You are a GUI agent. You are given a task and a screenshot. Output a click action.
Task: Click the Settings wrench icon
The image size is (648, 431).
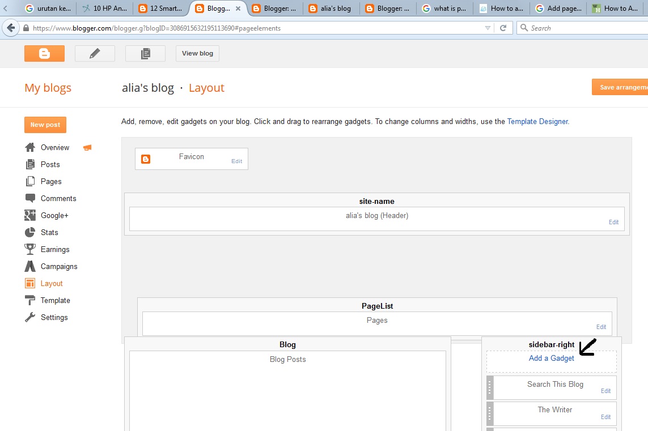(30, 317)
